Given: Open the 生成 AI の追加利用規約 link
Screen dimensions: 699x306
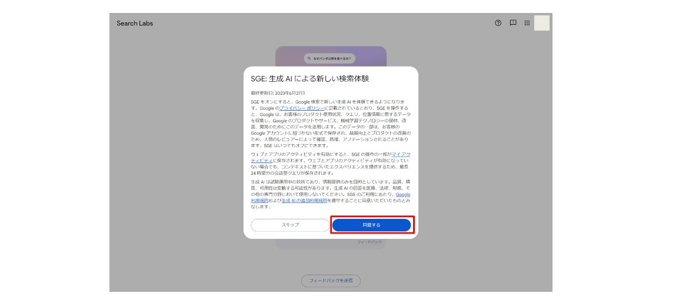Looking at the screenshot, I should point(304,201).
